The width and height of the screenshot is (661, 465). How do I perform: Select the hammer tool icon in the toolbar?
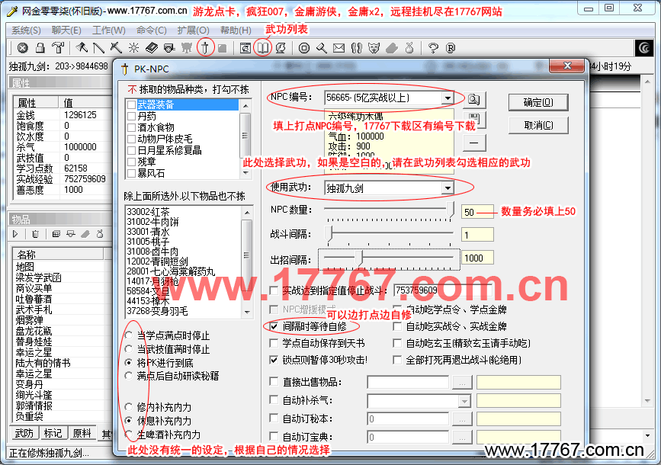pyautogui.click(x=58, y=48)
